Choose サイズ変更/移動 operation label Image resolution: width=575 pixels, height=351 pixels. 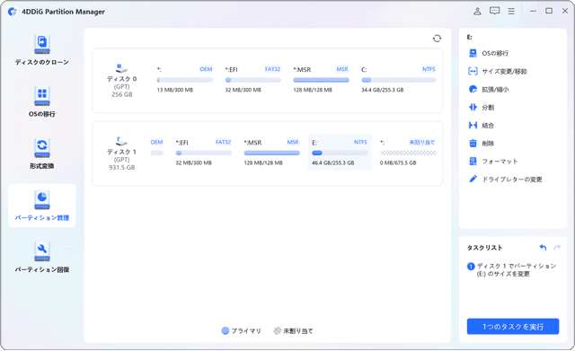point(504,72)
